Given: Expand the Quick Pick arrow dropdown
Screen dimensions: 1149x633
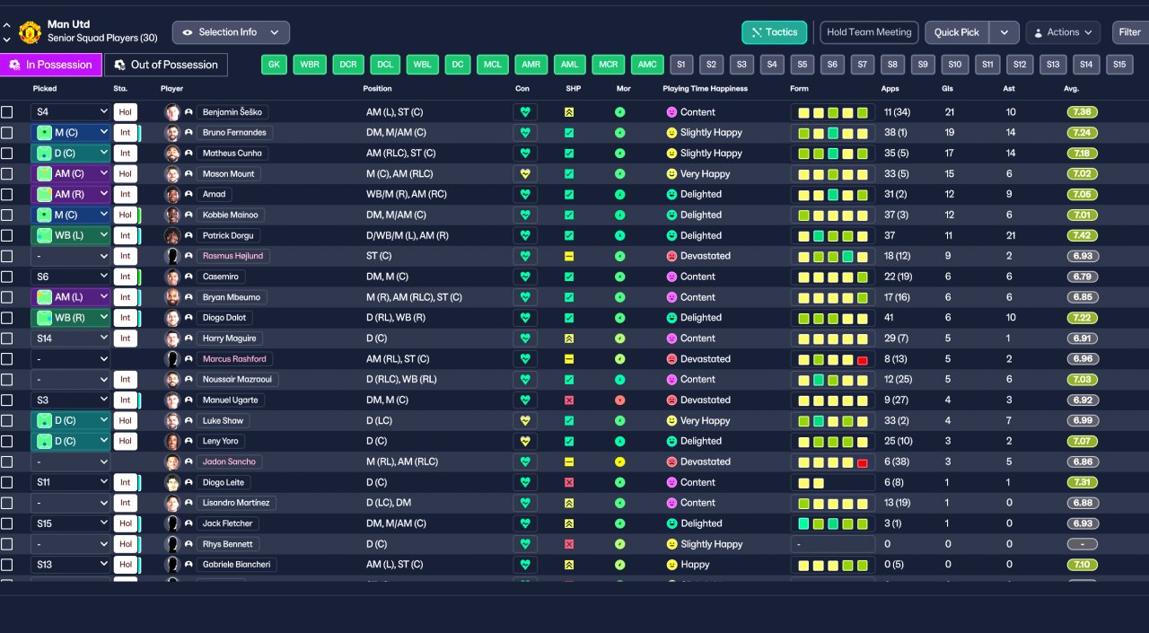Looking at the screenshot, I should 1004,32.
